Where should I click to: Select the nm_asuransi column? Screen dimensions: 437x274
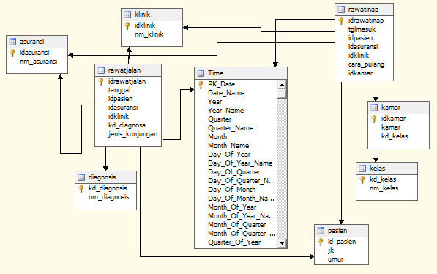tap(39, 62)
